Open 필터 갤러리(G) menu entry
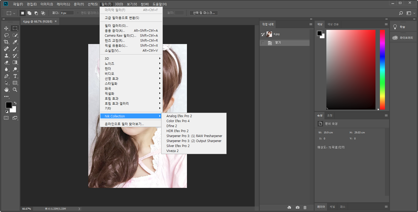This screenshot has width=418, height=212. pos(131,25)
